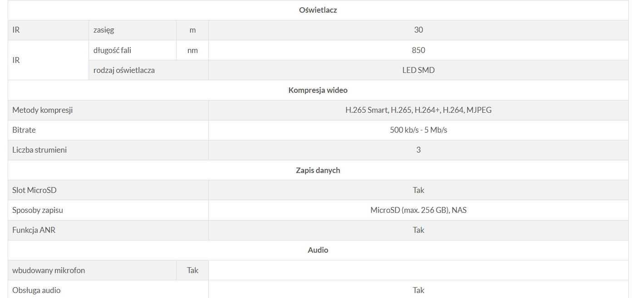636x298 pixels.
Task: Click the Obsługa audio row label
Action: pos(36,290)
